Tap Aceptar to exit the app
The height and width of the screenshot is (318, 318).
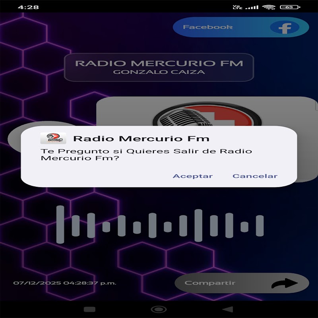coord(192,176)
